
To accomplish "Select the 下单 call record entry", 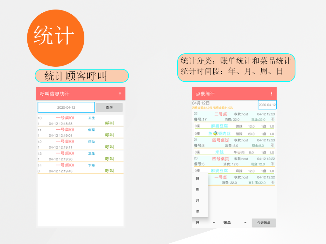I will click(80, 168).
